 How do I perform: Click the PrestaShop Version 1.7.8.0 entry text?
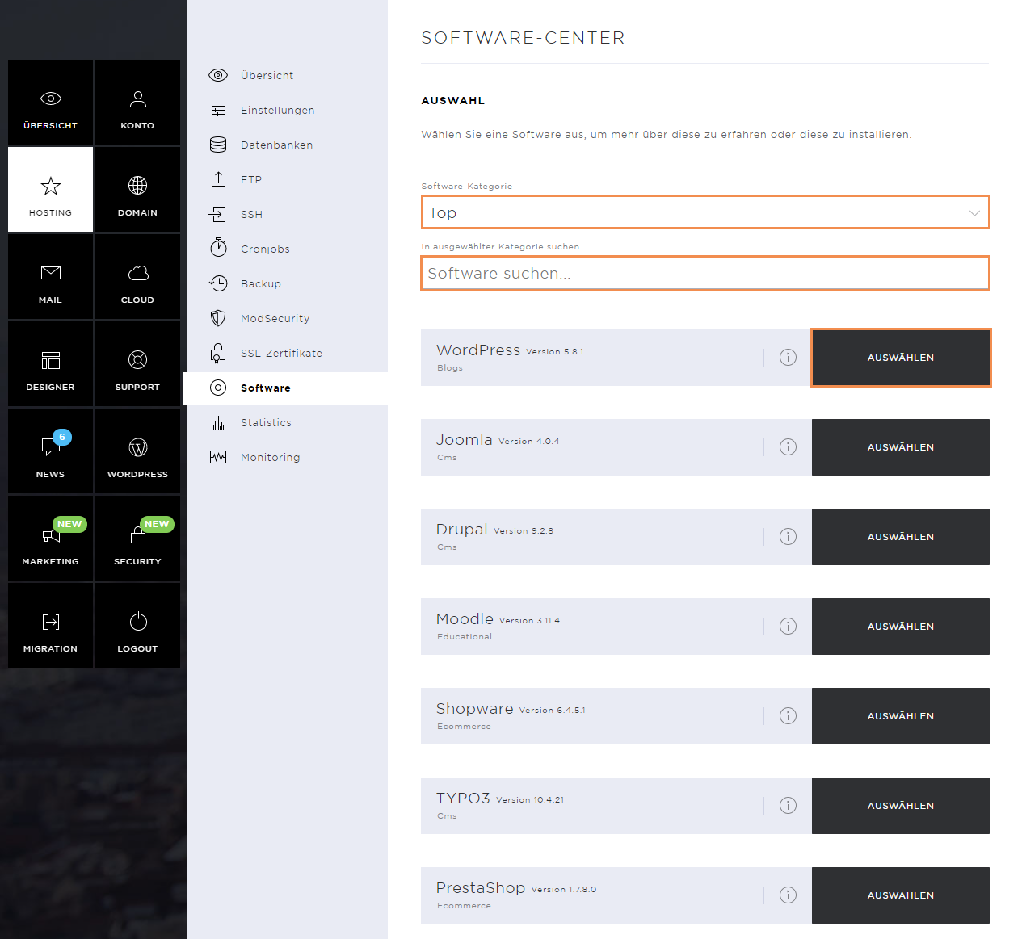point(516,888)
